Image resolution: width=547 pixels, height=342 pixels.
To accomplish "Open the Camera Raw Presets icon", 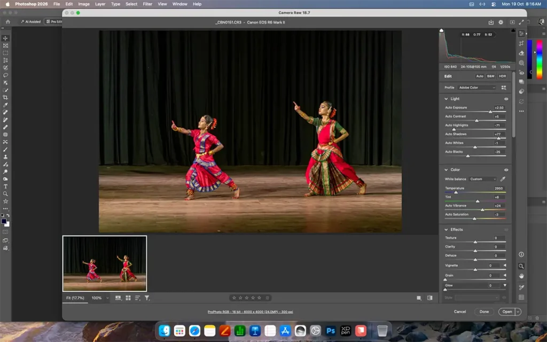I will [521, 91].
